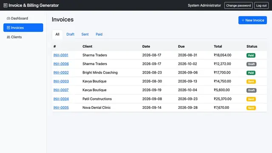This screenshot has height=153, width=272.
Task: Open invoice INV-0007
Action: [61, 90]
